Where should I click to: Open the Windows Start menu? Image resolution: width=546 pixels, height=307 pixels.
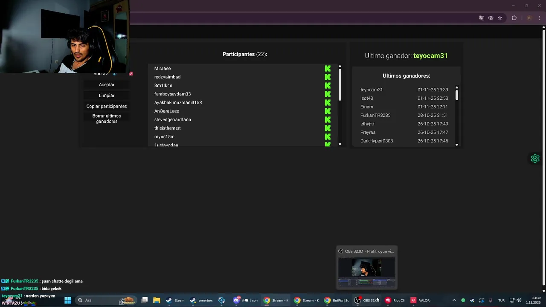tap(68, 300)
